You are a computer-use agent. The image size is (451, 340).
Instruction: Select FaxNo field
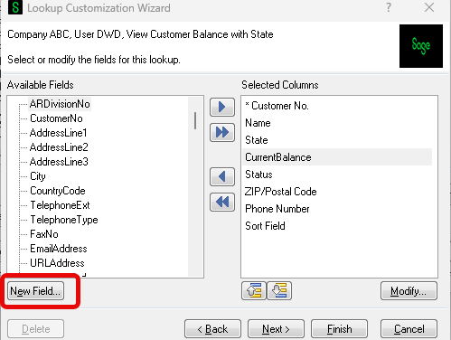[x=44, y=234]
